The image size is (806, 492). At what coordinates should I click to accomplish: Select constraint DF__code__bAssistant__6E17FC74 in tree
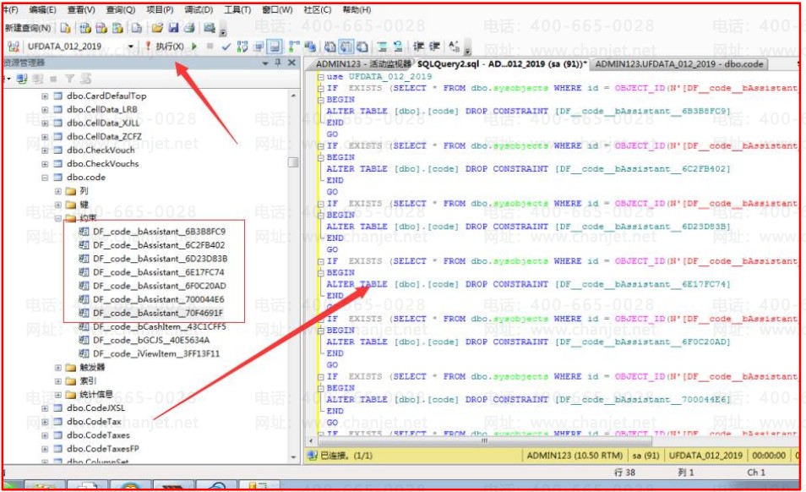[x=158, y=272]
